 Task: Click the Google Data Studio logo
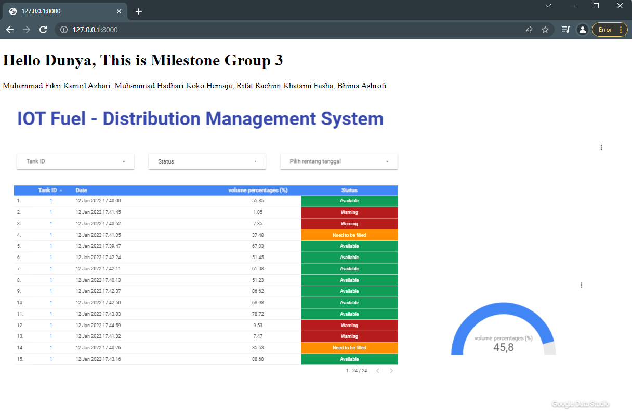(581, 404)
